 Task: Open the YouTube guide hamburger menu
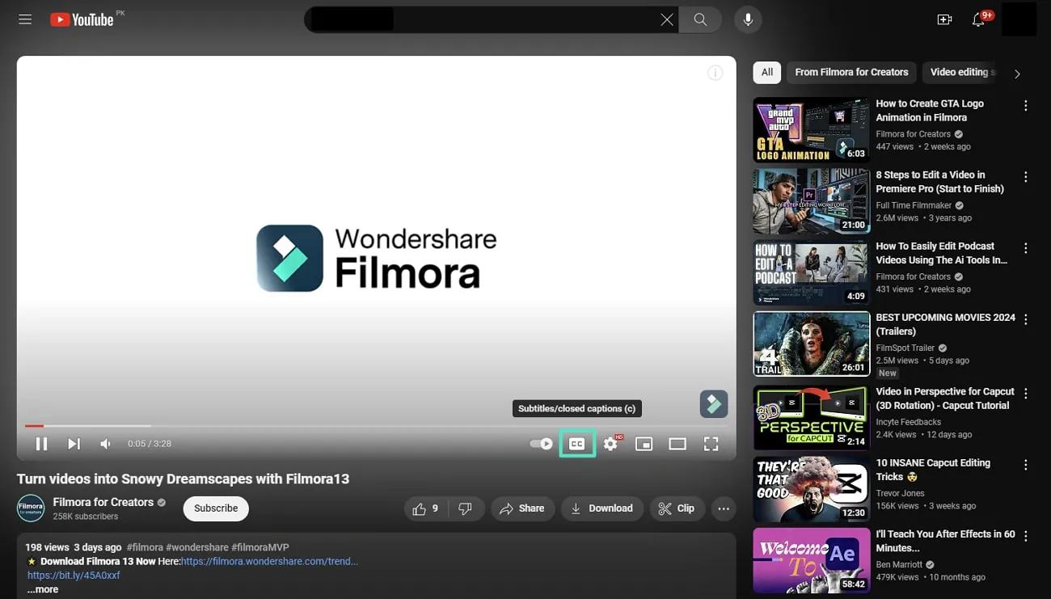click(25, 19)
